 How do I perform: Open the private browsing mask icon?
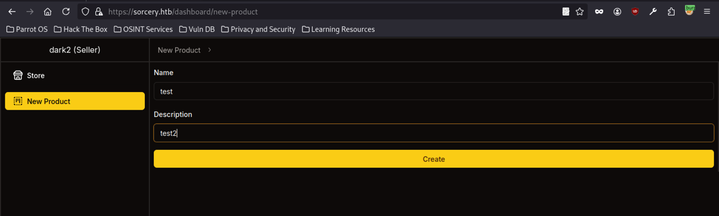(x=599, y=11)
